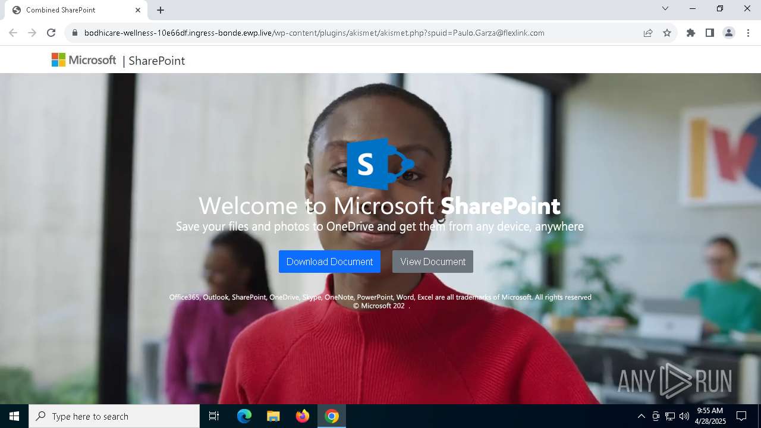Reload the page

point(51,33)
